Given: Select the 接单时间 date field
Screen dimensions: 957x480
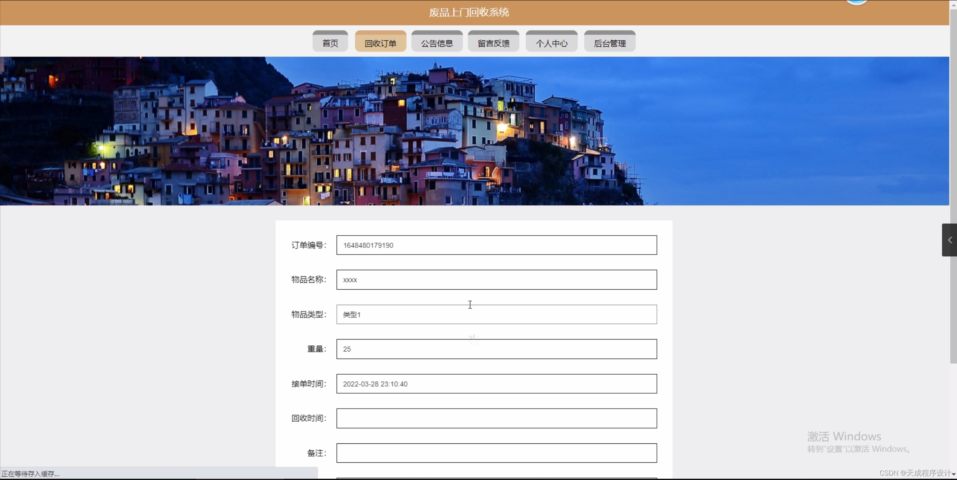Looking at the screenshot, I should (496, 384).
